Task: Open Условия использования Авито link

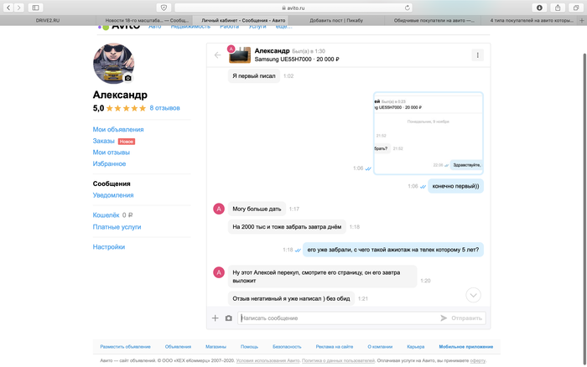Action: 268,360
